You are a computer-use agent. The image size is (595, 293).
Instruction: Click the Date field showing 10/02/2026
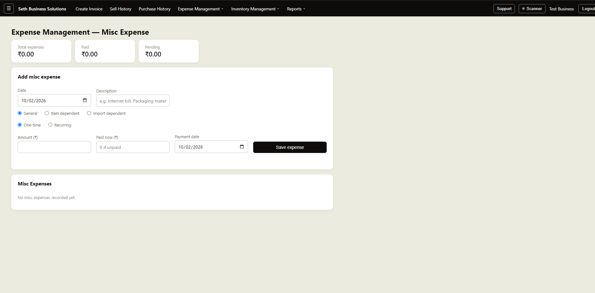click(54, 100)
